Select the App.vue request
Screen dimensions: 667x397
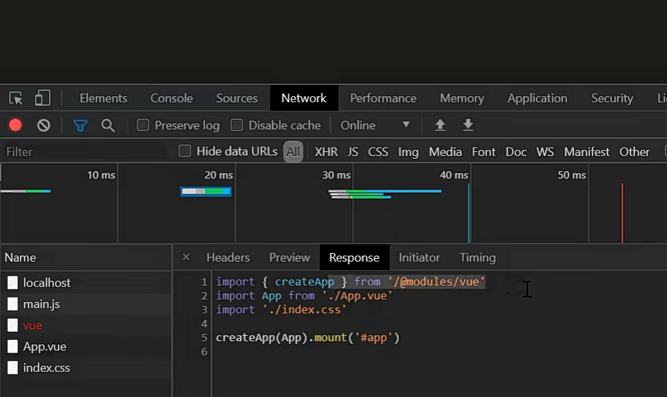point(45,347)
